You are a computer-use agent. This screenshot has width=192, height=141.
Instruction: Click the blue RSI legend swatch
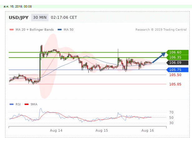pos(12,104)
